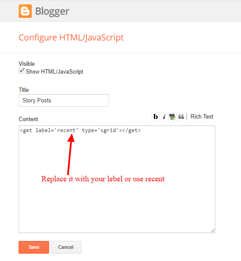This screenshot has width=241, height=261.
Task: Click the Show HTML/JavaScript label text
Action: (x=54, y=71)
